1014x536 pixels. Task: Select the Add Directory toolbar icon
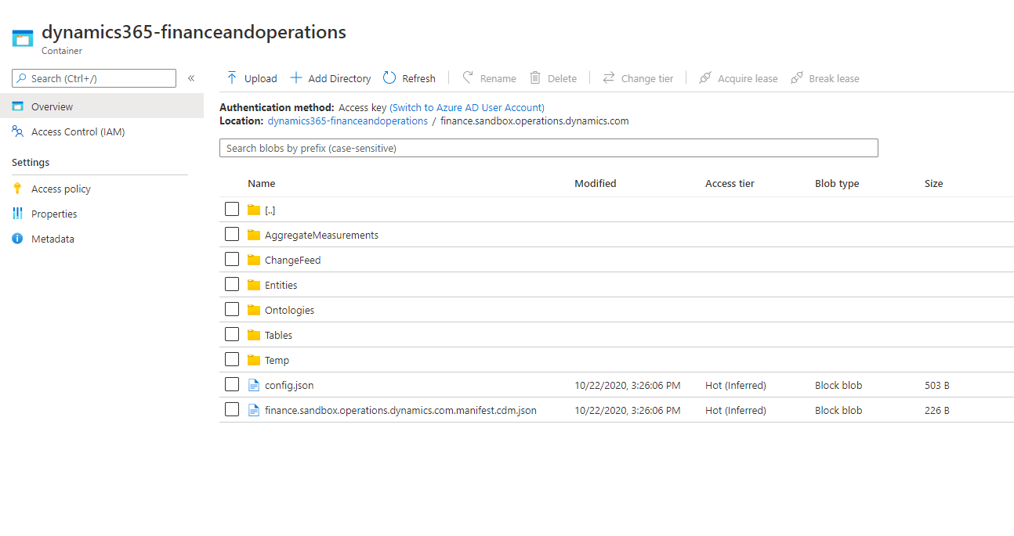point(296,77)
